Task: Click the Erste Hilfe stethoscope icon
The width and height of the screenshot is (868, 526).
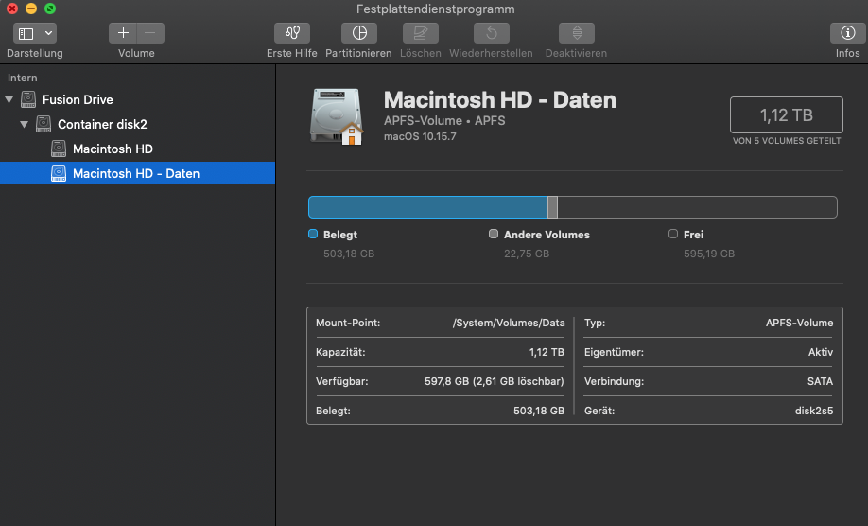Action: point(291,33)
